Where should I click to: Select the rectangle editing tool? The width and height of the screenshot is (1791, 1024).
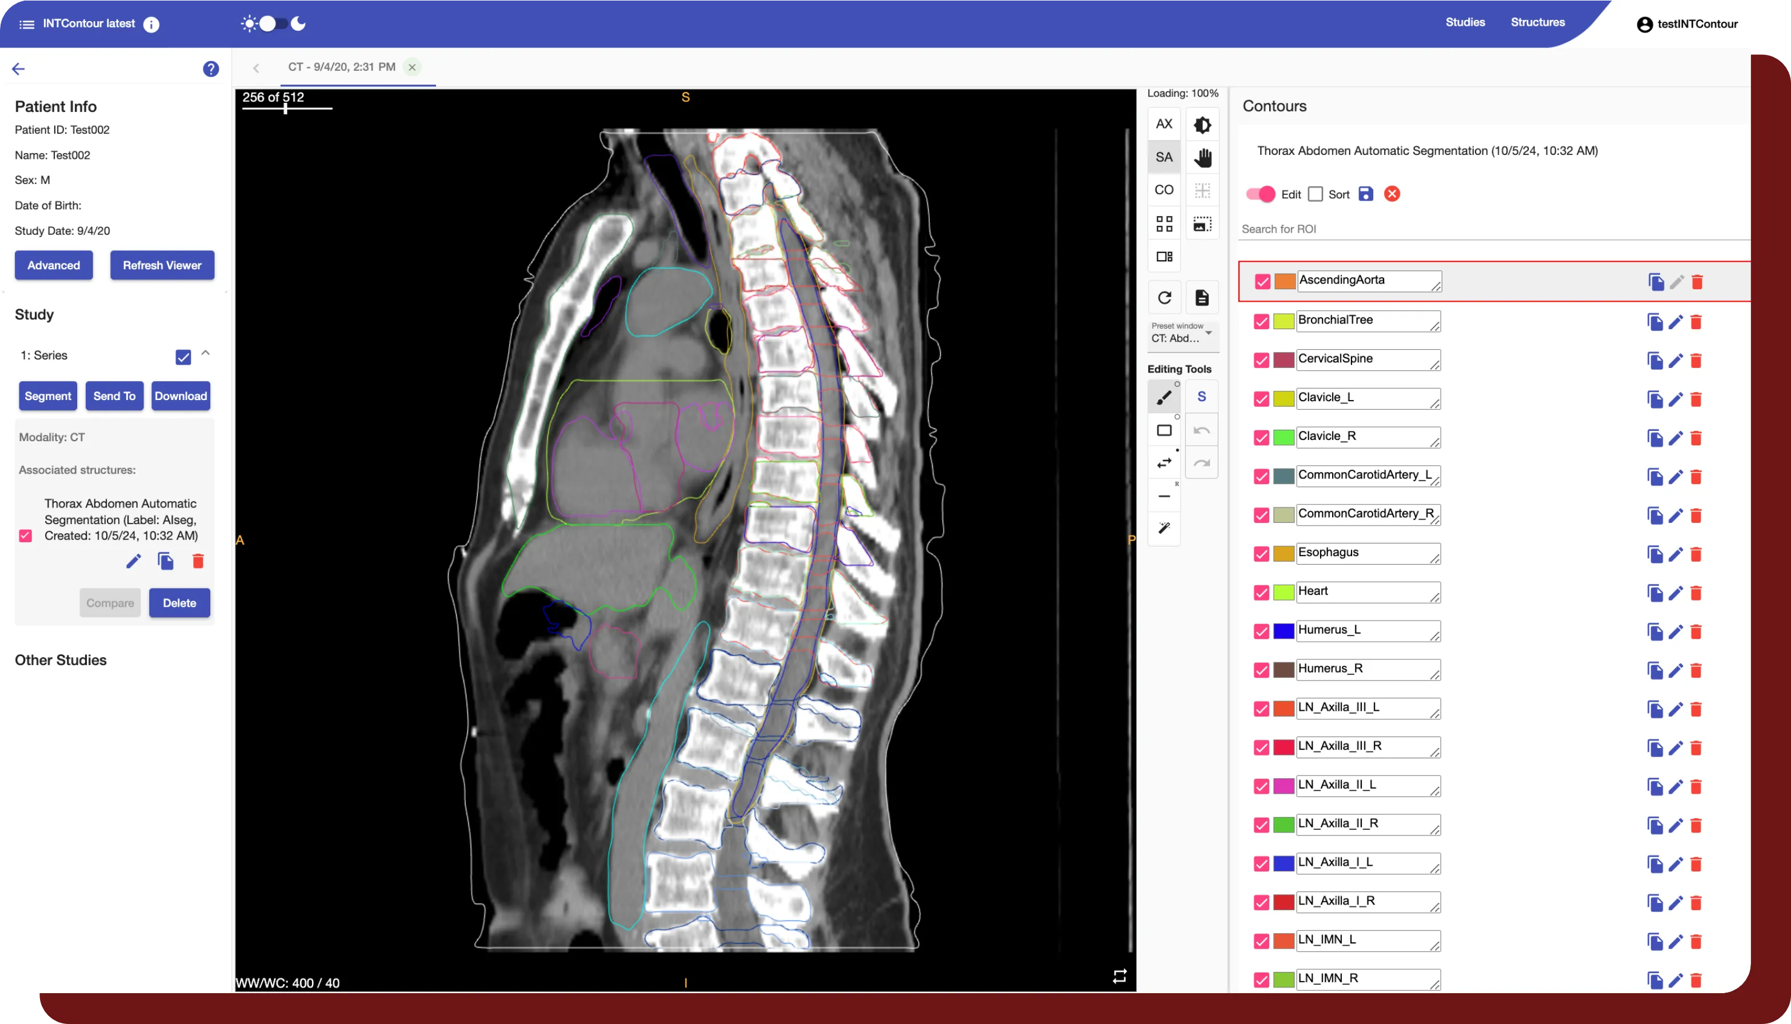(x=1164, y=429)
